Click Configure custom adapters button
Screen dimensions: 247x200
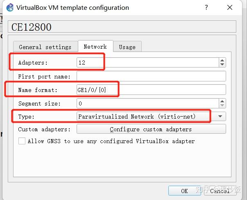[151, 129]
